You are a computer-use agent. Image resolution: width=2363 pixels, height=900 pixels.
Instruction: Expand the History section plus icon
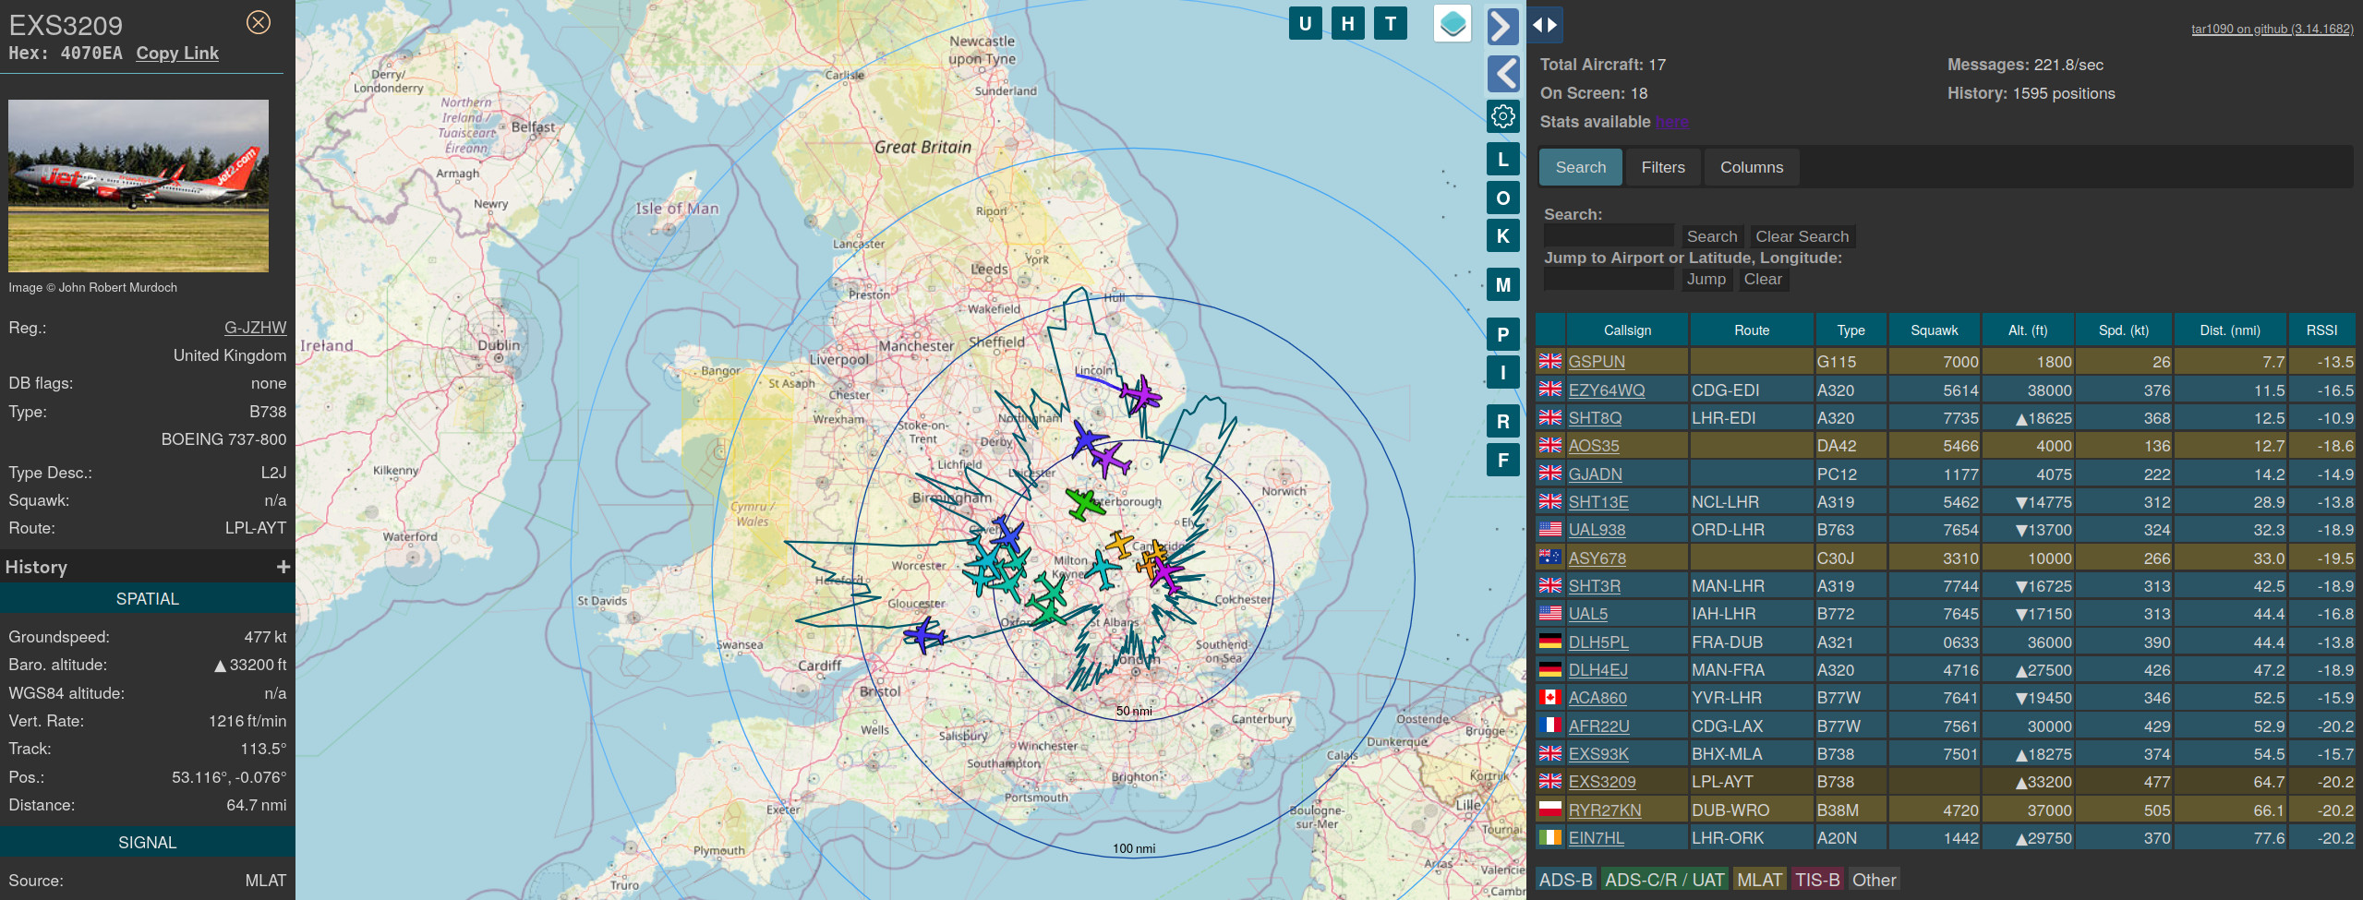[x=283, y=567]
